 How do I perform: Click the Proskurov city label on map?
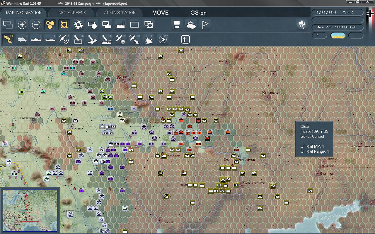[x=27, y=118]
